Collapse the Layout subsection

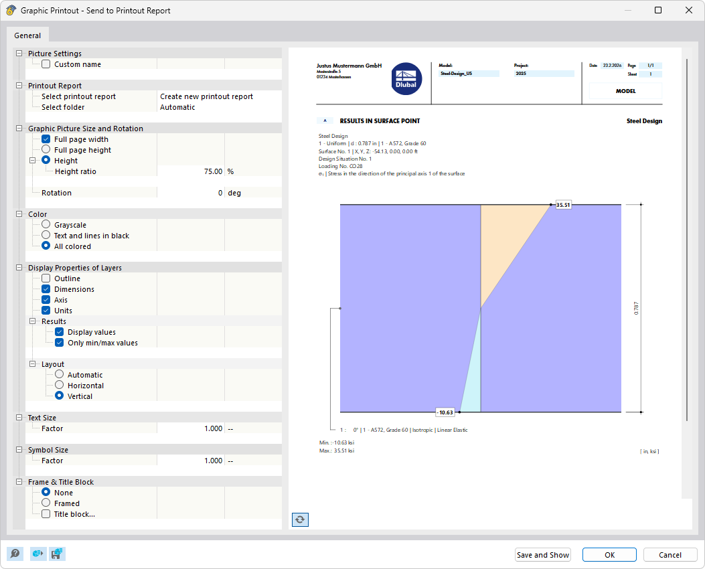point(32,364)
